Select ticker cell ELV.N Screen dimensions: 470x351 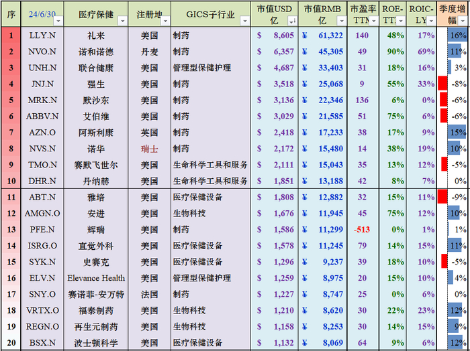point(42,278)
